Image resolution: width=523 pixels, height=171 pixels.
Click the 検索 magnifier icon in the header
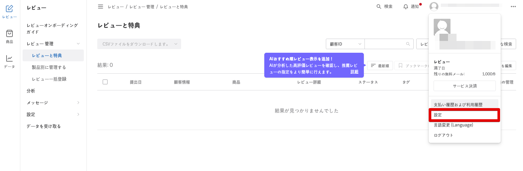379,7
